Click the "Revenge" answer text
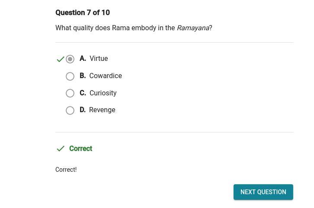 pos(102,110)
